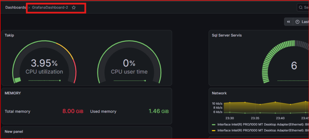Toggle the yellow Ethernet interface legend series
The width and height of the screenshot is (309, 139).
tap(260, 130)
